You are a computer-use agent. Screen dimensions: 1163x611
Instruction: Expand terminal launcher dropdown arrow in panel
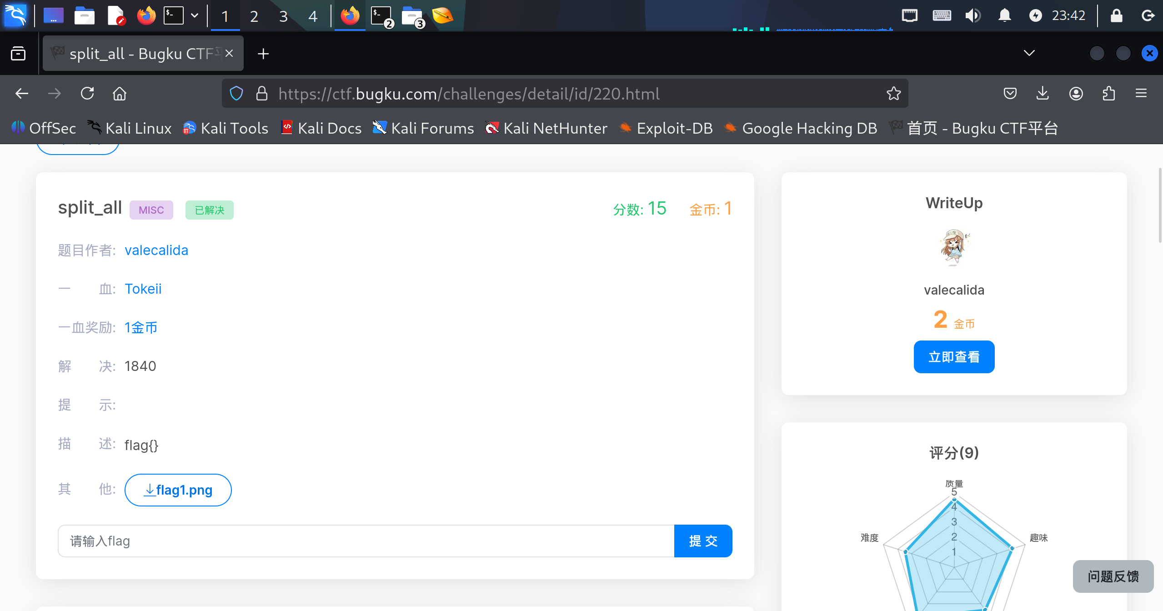195,16
